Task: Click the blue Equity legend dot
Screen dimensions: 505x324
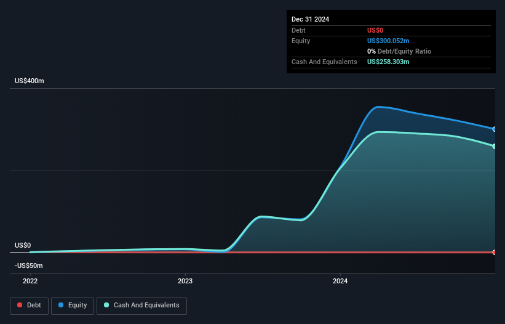Action: coord(61,305)
